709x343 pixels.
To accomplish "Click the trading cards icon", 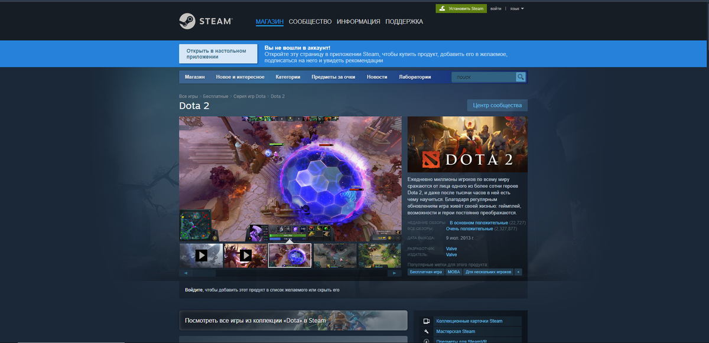I will point(426,321).
